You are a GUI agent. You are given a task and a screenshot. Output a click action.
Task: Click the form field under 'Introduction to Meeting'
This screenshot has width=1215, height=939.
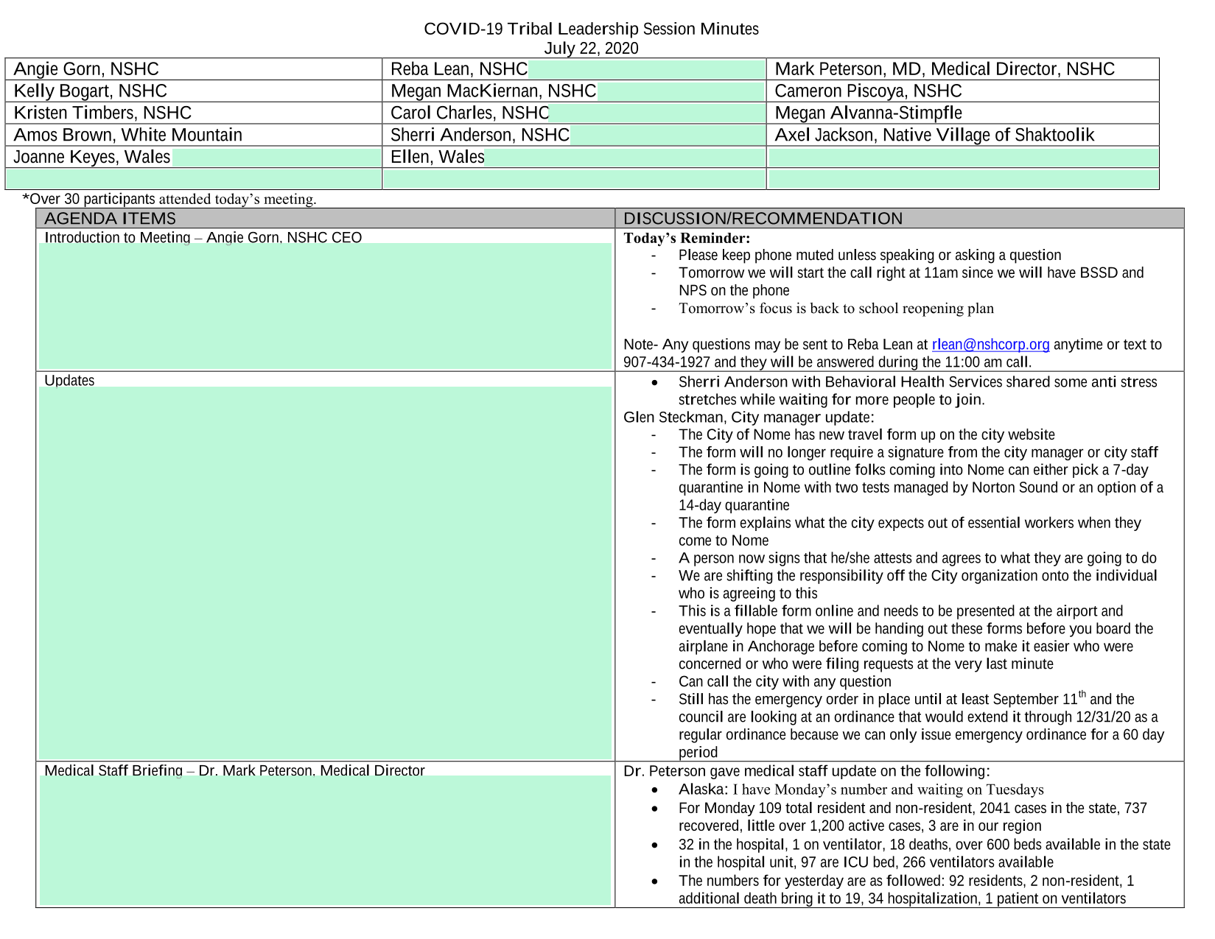[x=325, y=306]
